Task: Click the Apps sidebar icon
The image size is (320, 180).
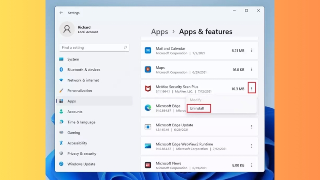Action: 61,101
